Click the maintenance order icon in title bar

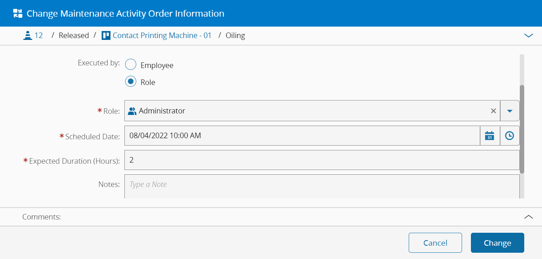click(18, 14)
